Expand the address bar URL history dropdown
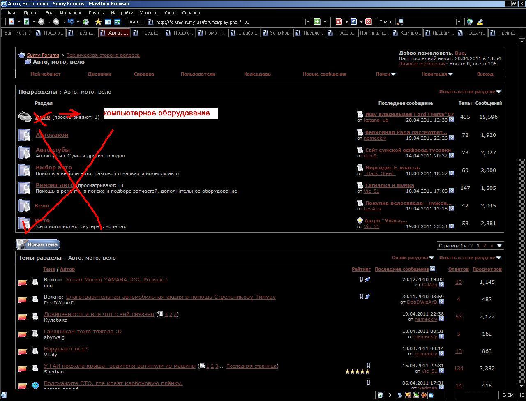Image resolution: width=526 pixels, height=401 pixels. (x=308, y=22)
